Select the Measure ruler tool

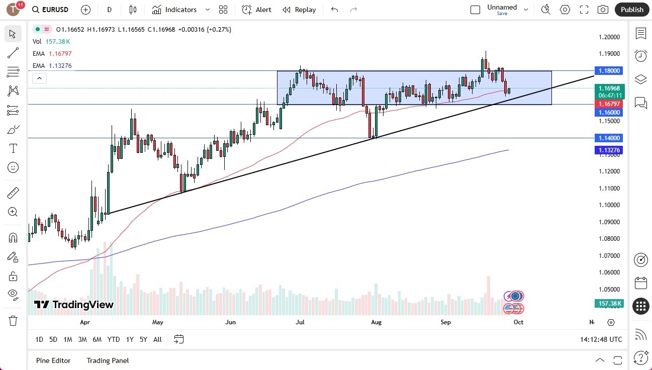13,193
